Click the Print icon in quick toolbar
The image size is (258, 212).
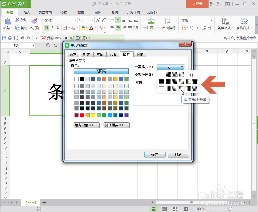click(x=10, y=38)
